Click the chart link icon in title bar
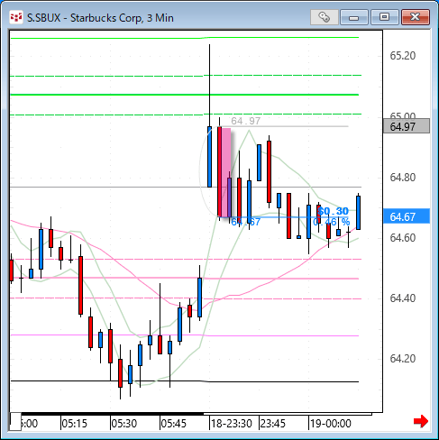This screenshot has height=440, width=439. 325,17
